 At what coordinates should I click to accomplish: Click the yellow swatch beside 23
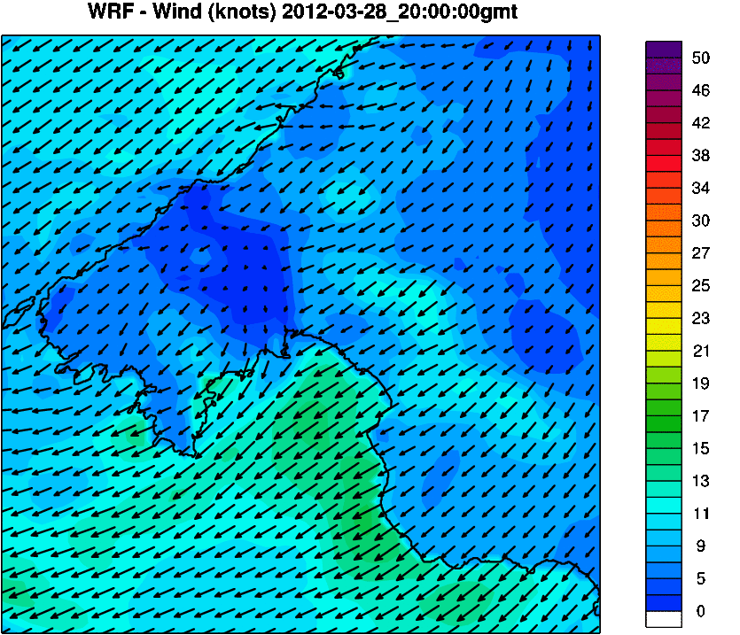[x=664, y=326]
